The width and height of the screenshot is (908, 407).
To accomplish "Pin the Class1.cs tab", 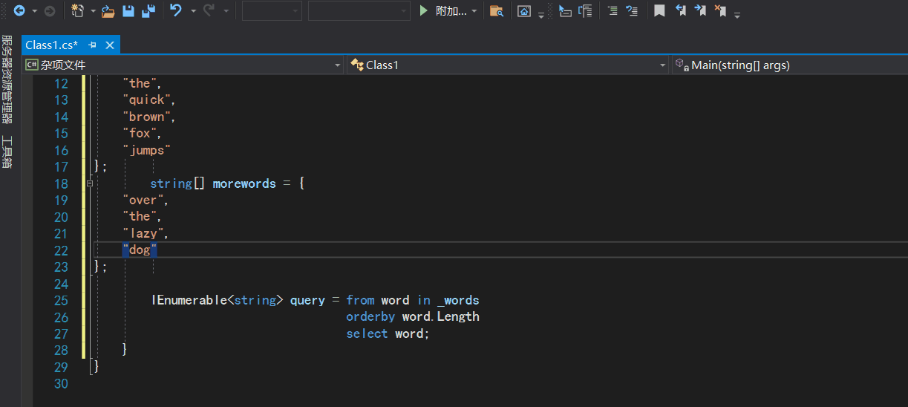I will pyautogui.click(x=93, y=45).
